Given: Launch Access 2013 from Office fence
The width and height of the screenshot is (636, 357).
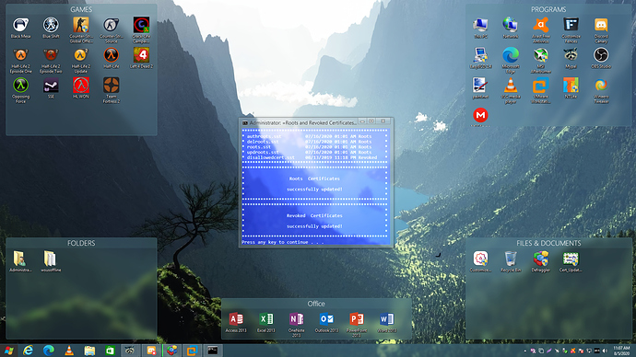Looking at the screenshot, I should [x=236, y=322].
